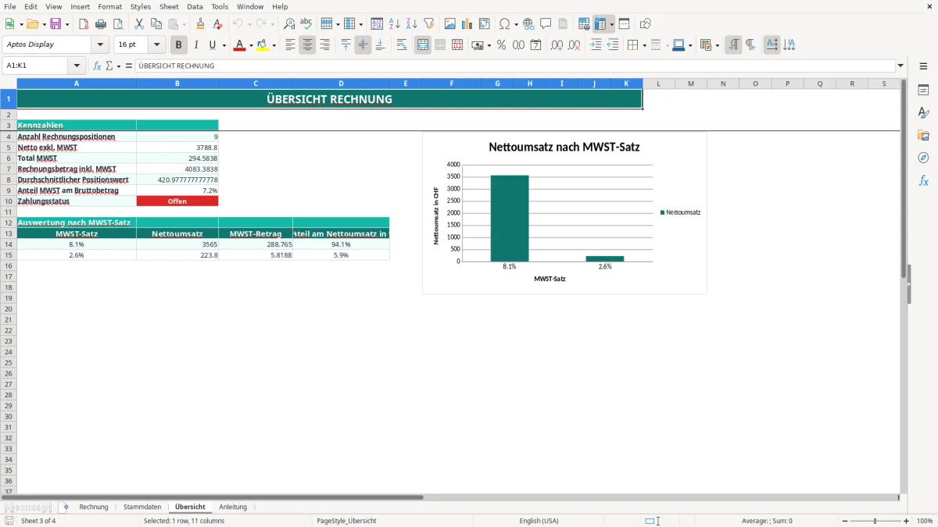The image size is (938, 527).
Task: Click the Find and Replace icon
Action: 289,24
